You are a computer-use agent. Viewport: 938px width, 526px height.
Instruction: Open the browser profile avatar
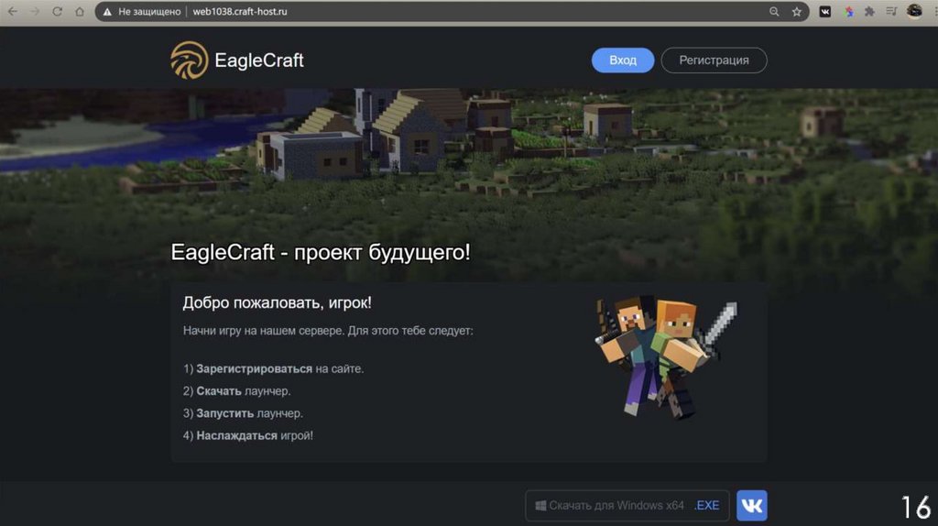tap(914, 11)
